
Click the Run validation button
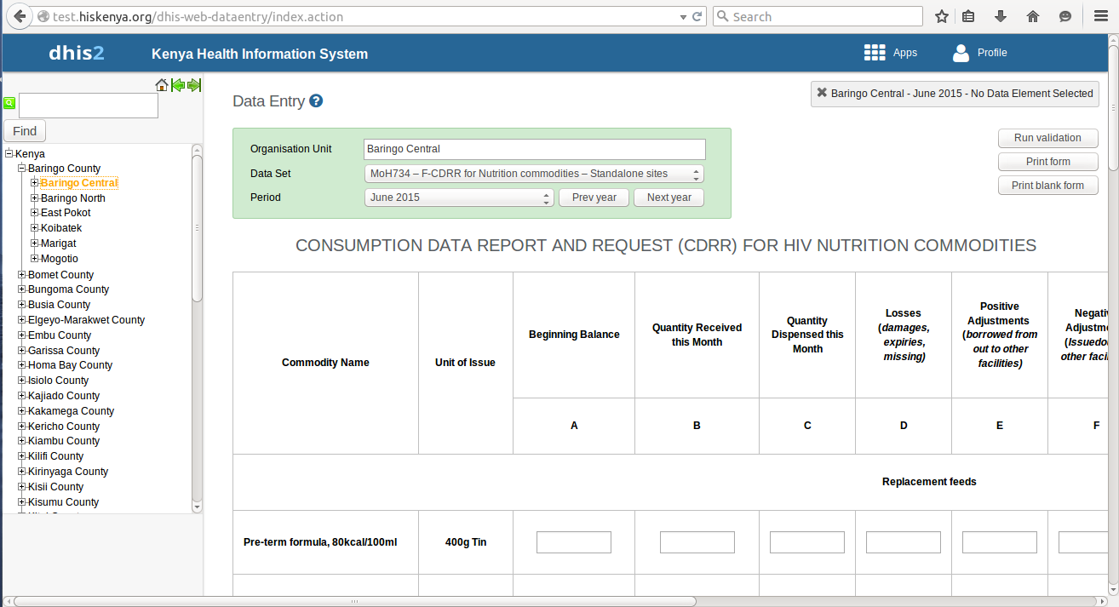(x=1047, y=138)
